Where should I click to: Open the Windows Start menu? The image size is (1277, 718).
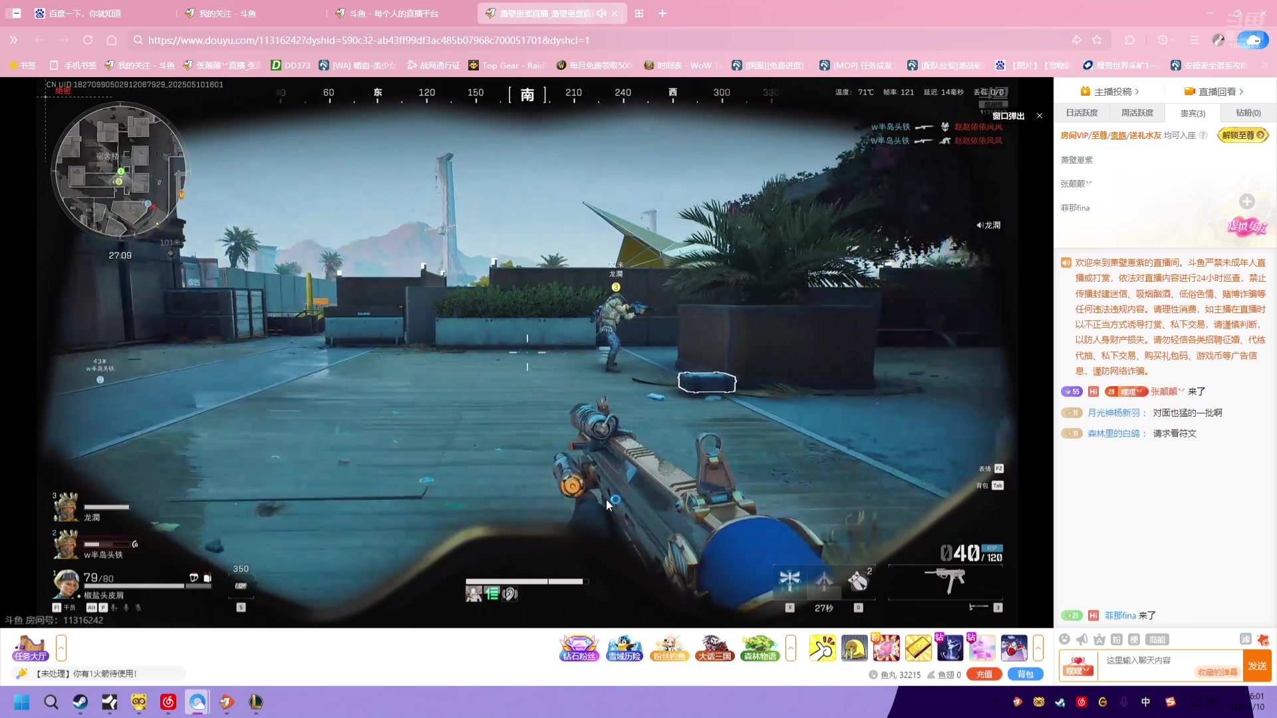click(21, 702)
